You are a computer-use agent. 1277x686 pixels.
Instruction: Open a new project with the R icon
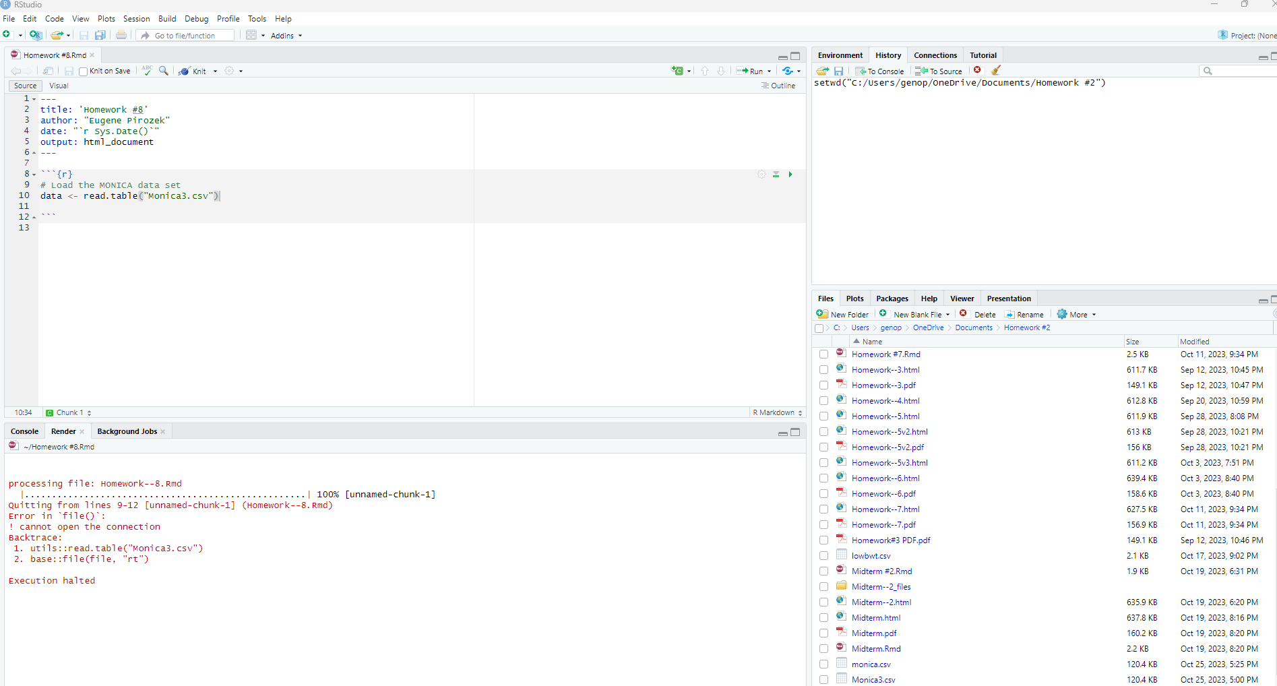[36, 35]
